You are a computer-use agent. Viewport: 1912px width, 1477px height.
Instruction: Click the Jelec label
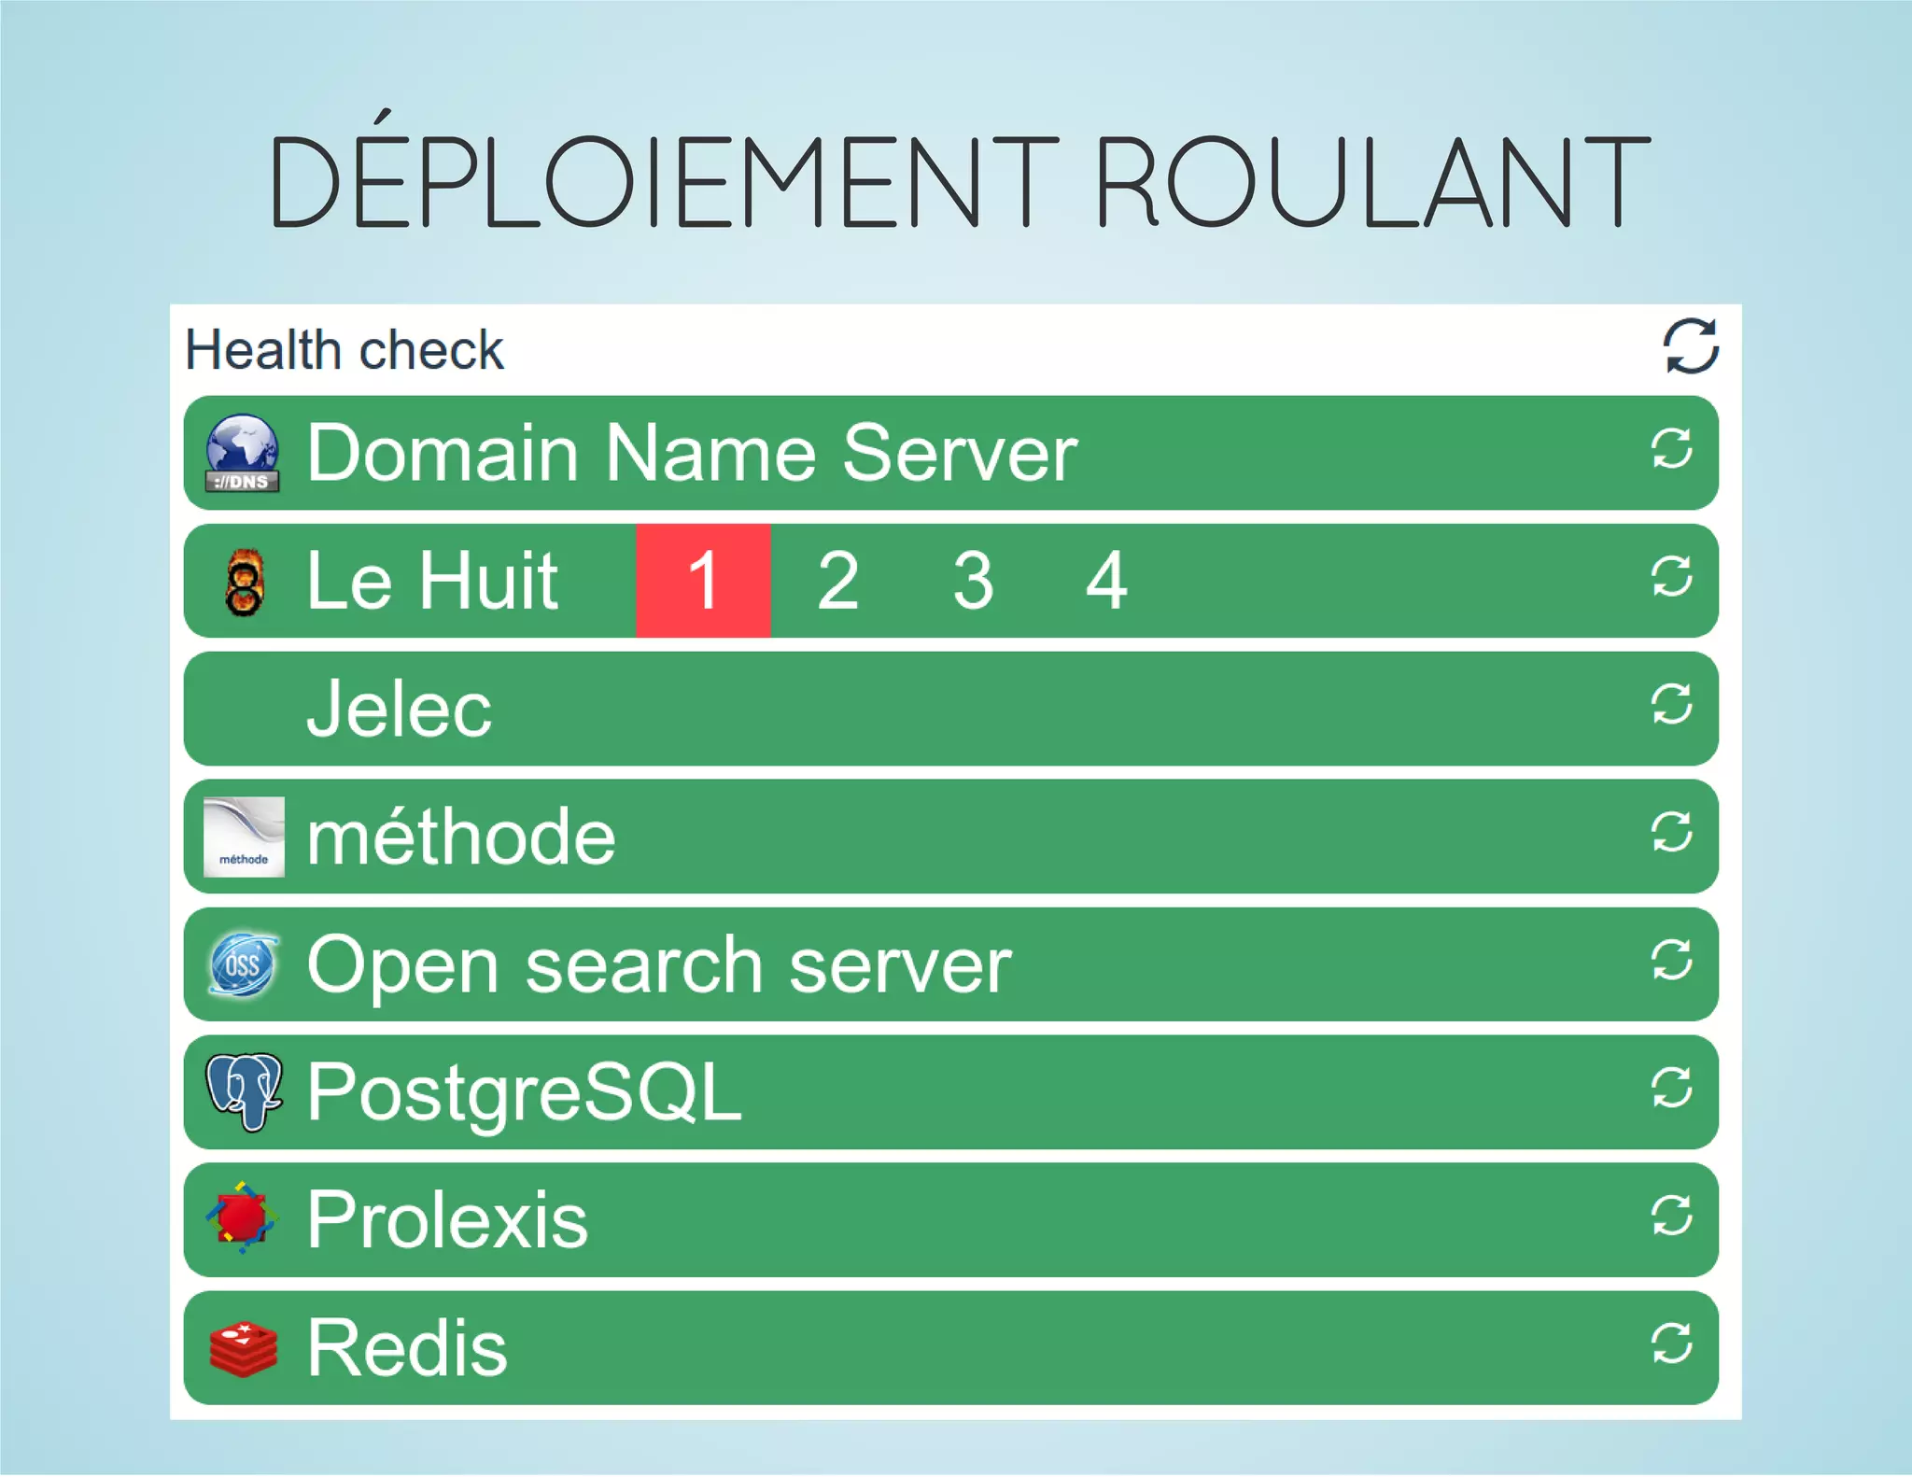click(400, 709)
